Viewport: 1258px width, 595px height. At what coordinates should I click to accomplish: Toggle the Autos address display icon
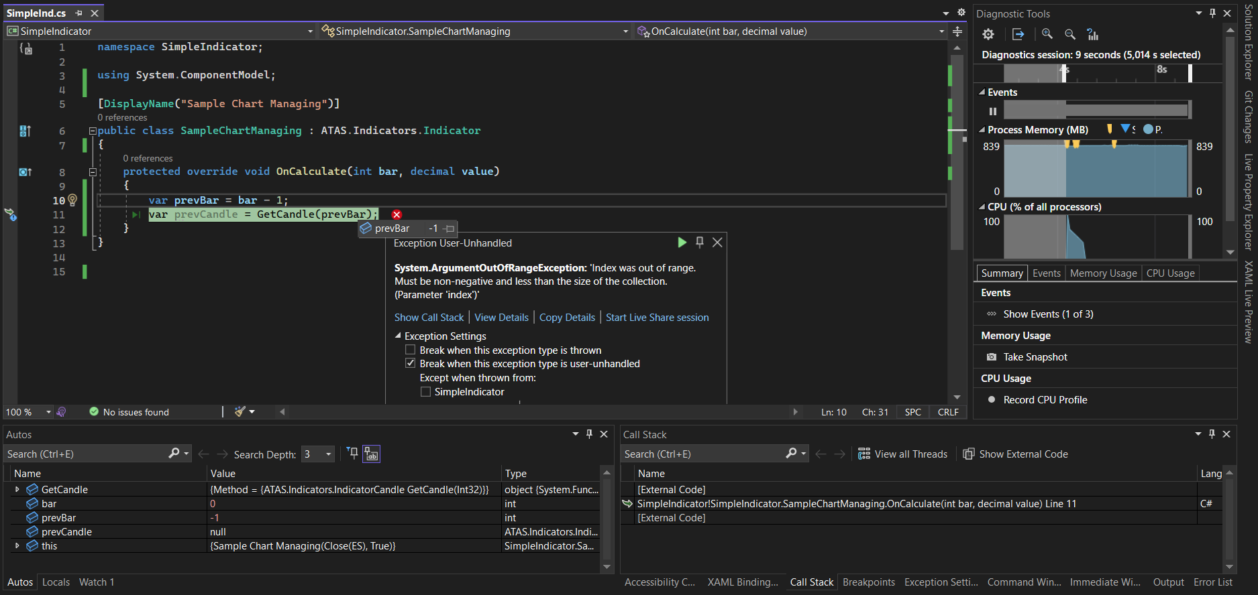click(x=371, y=454)
